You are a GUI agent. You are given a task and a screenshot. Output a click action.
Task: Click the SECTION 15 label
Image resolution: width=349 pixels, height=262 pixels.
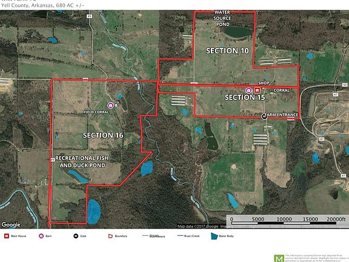coord(245,98)
